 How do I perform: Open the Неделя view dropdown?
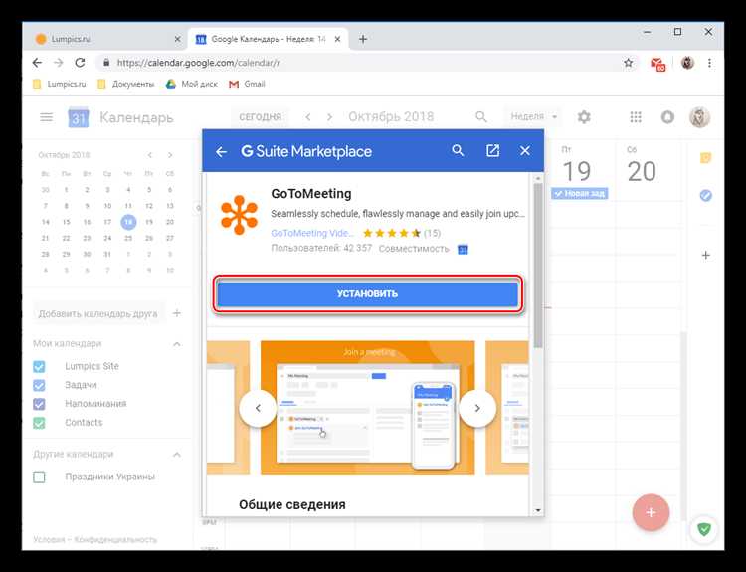click(533, 116)
